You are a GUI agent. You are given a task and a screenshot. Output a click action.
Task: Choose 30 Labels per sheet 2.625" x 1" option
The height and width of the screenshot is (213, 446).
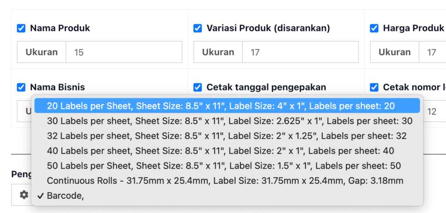tap(229, 121)
